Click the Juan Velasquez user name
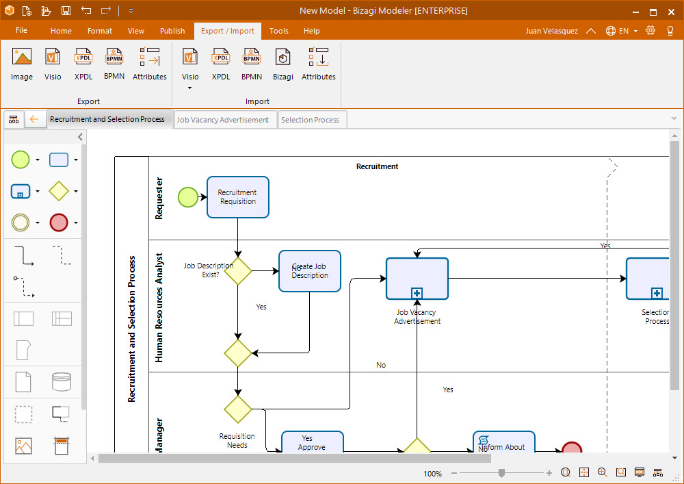 tap(551, 31)
